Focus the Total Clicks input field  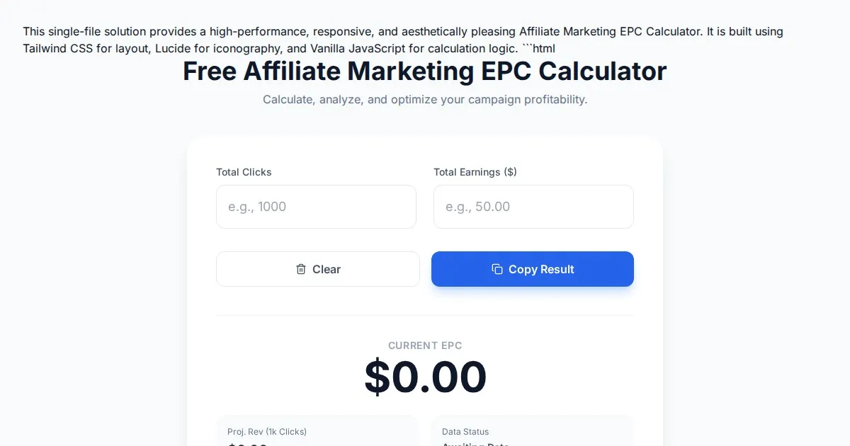316,207
